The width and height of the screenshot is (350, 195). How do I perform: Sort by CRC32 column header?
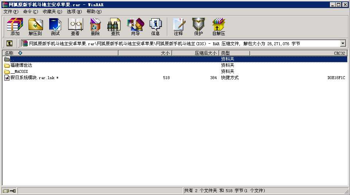pyautogui.click(x=299, y=53)
